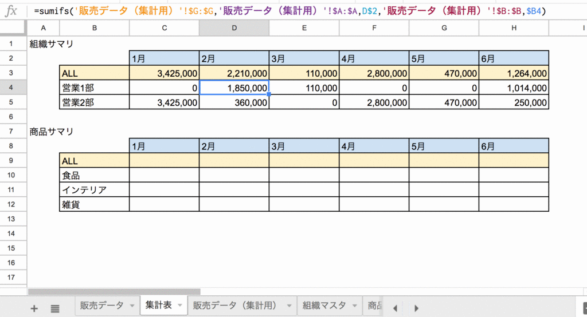
Task: Select column B header
Action: coord(95,28)
